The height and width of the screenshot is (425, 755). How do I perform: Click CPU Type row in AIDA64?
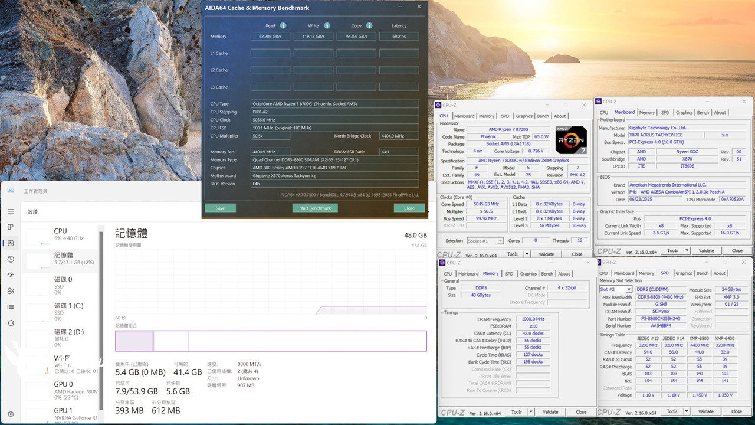click(335, 104)
